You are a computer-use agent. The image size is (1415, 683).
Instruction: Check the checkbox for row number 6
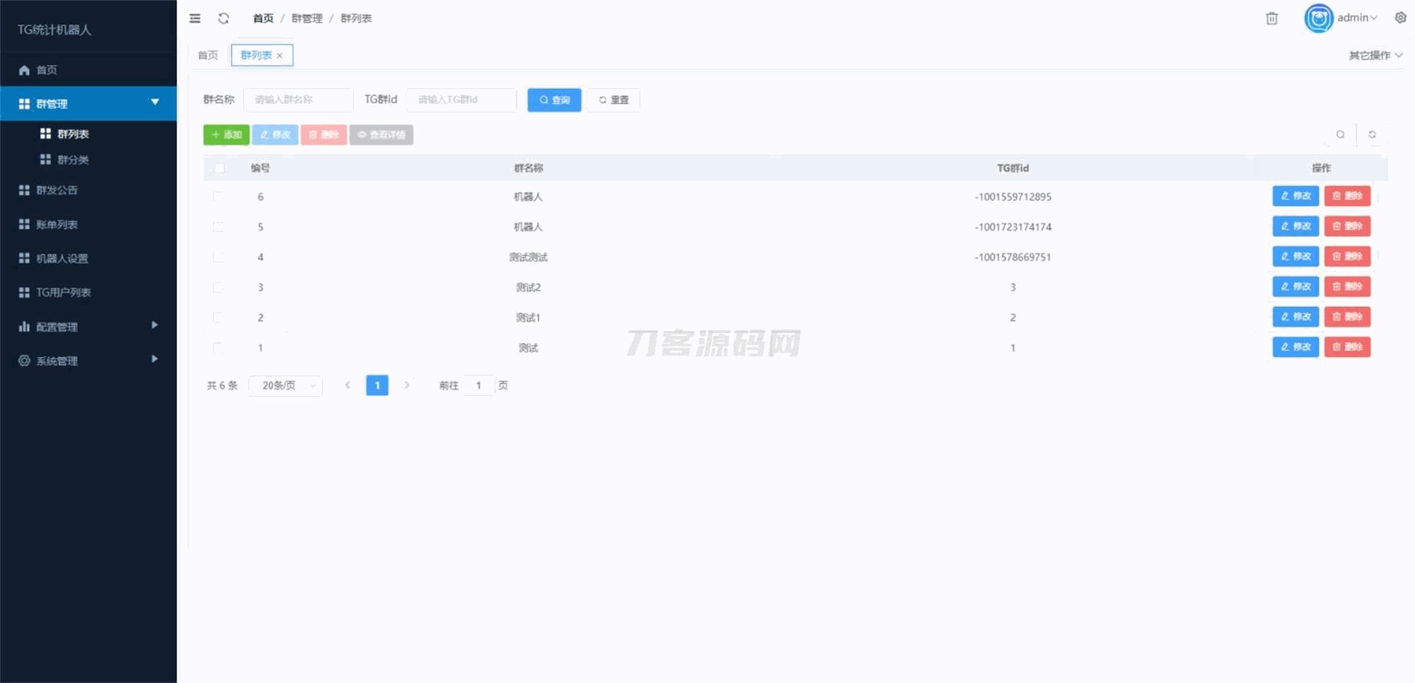(x=218, y=197)
